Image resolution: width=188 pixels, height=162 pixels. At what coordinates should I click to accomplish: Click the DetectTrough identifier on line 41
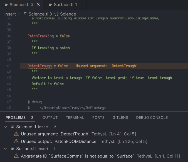(40, 66)
